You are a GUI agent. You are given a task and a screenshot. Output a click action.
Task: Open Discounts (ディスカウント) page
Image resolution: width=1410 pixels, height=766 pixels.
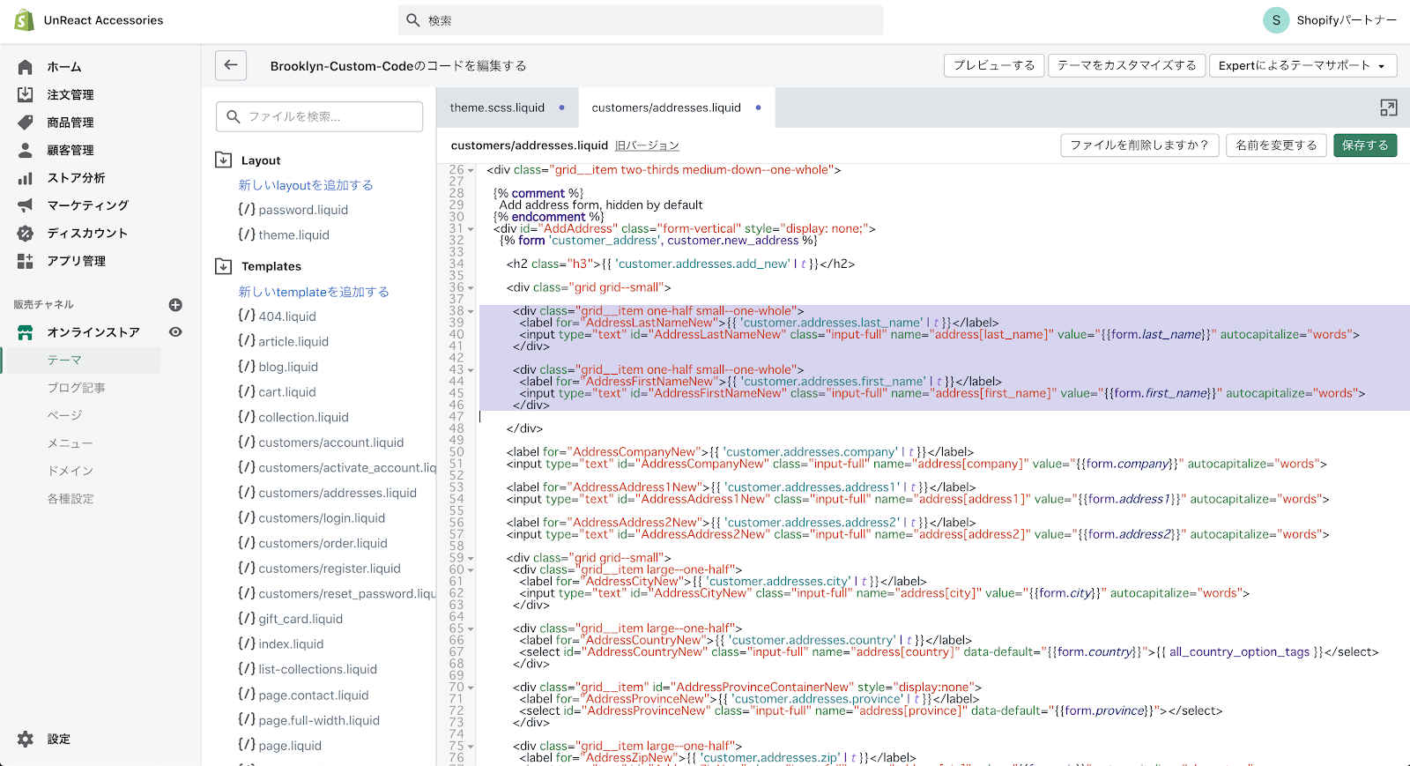(86, 234)
